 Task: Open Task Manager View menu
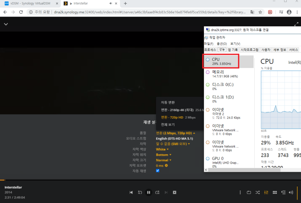coord(235,44)
